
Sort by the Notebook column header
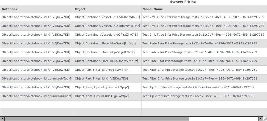click(37, 9)
